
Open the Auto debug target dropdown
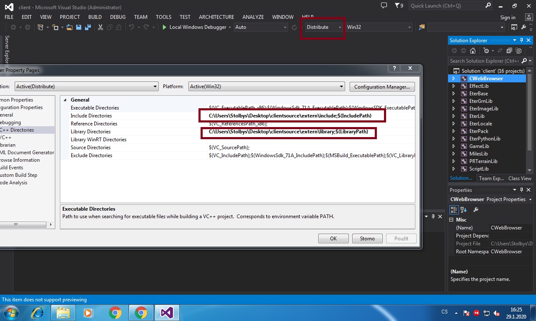click(x=261, y=27)
